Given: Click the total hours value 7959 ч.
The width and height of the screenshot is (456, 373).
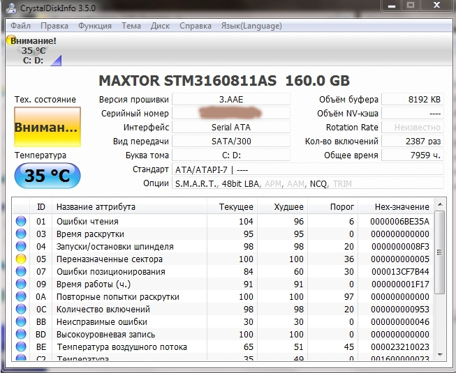Looking at the screenshot, I should pos(413,155).
